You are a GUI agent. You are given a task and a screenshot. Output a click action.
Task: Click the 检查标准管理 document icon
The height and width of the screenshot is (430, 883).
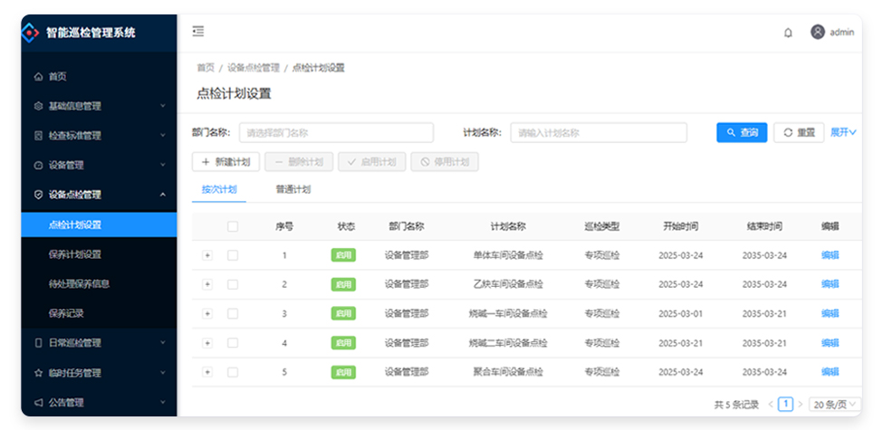coord(38,136)
